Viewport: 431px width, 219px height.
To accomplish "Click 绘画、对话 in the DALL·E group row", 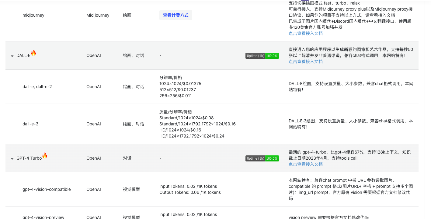I will coord(134,55).
